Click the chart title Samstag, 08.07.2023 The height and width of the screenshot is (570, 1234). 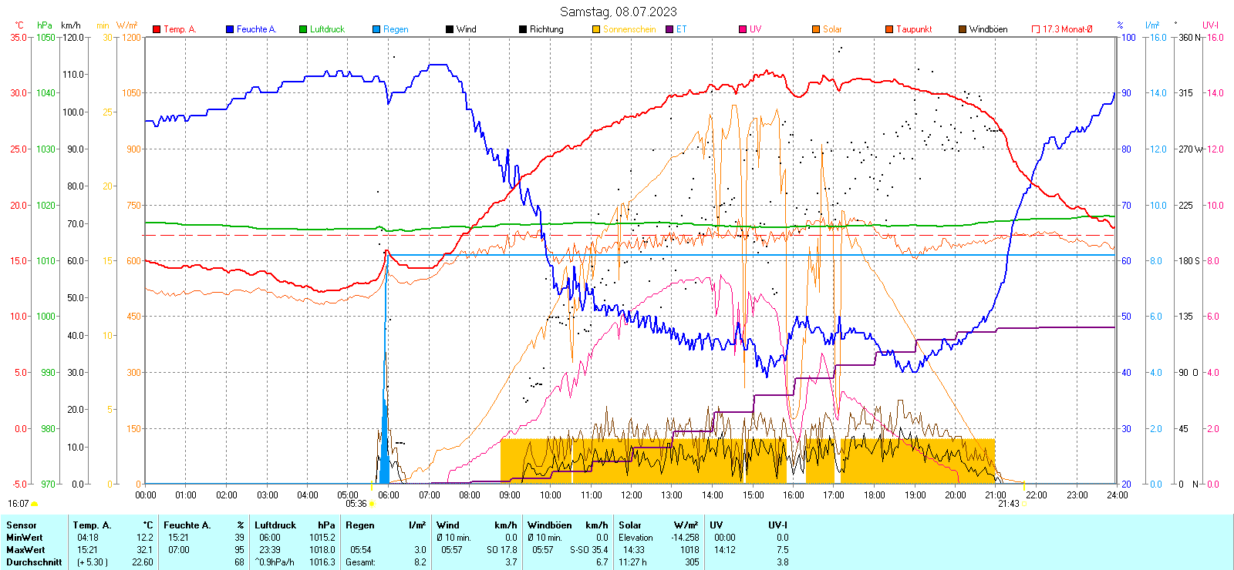pyautogui.click(x=618, y=12)
